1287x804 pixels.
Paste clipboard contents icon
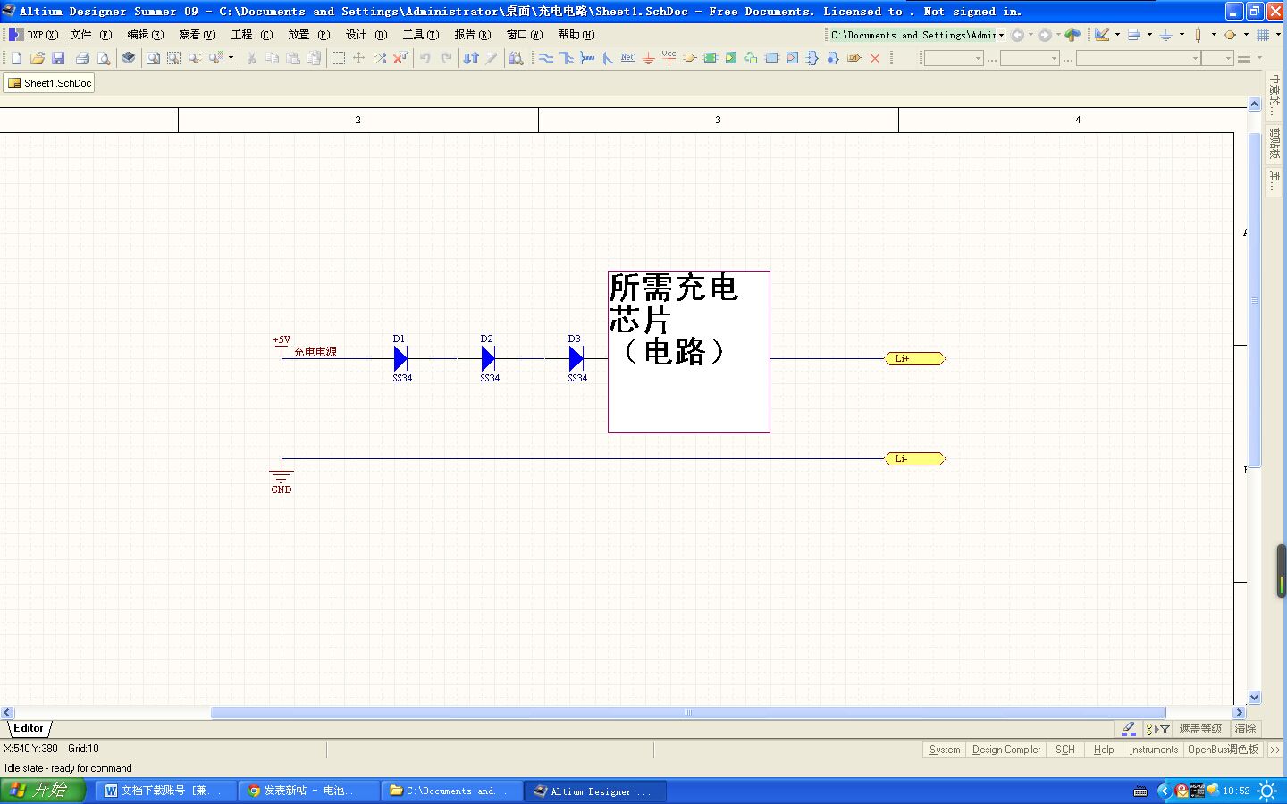[293, 58]
